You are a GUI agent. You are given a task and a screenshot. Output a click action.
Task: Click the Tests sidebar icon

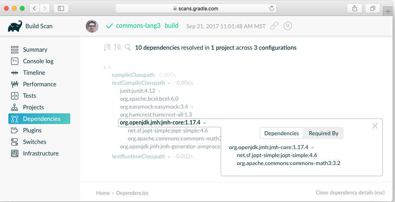15,96
